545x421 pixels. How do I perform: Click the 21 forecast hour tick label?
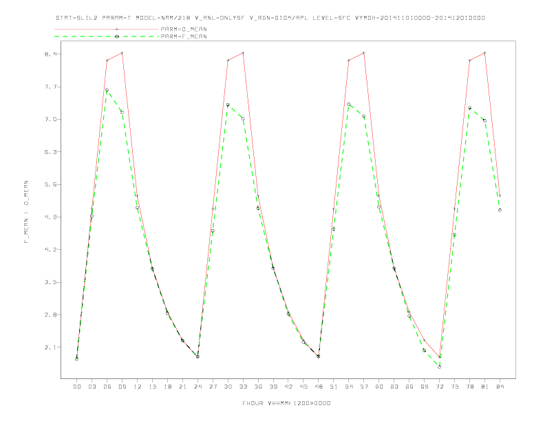point(182,387)
